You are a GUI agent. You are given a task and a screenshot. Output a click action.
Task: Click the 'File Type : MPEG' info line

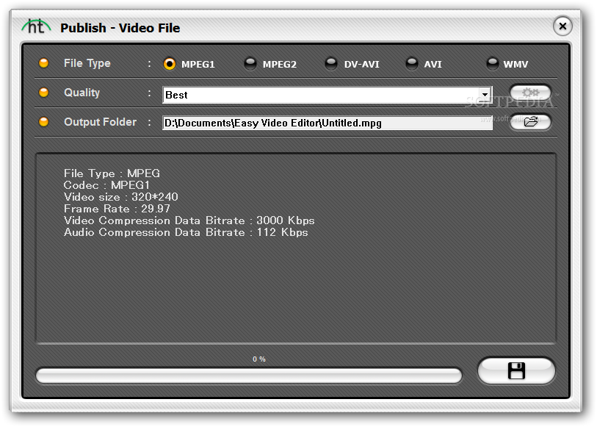pyautogui.click(x=112, y=173)
